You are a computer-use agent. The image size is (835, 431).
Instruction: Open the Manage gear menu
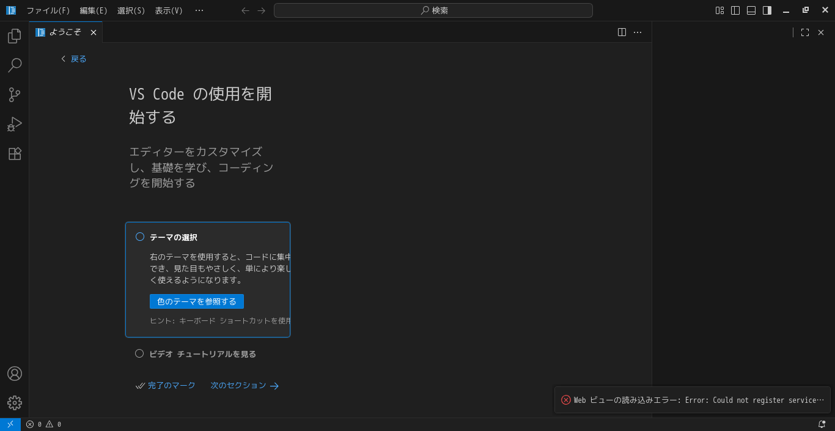15,403
